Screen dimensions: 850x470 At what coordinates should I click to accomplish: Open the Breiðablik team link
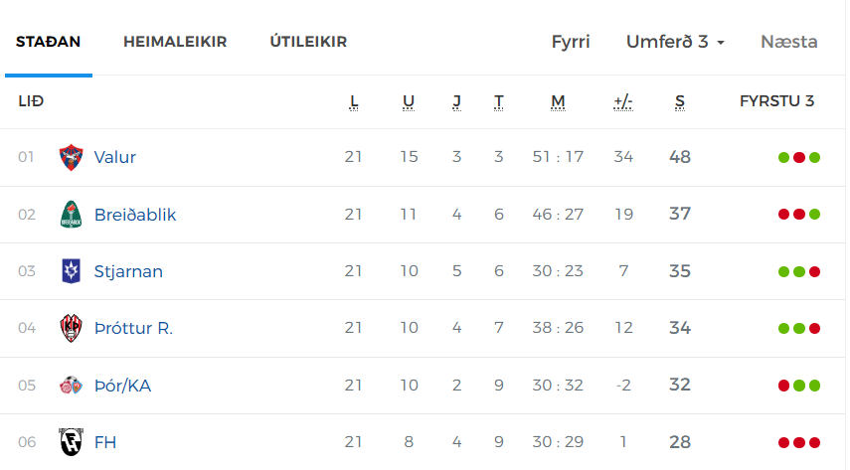pos(135,215)
